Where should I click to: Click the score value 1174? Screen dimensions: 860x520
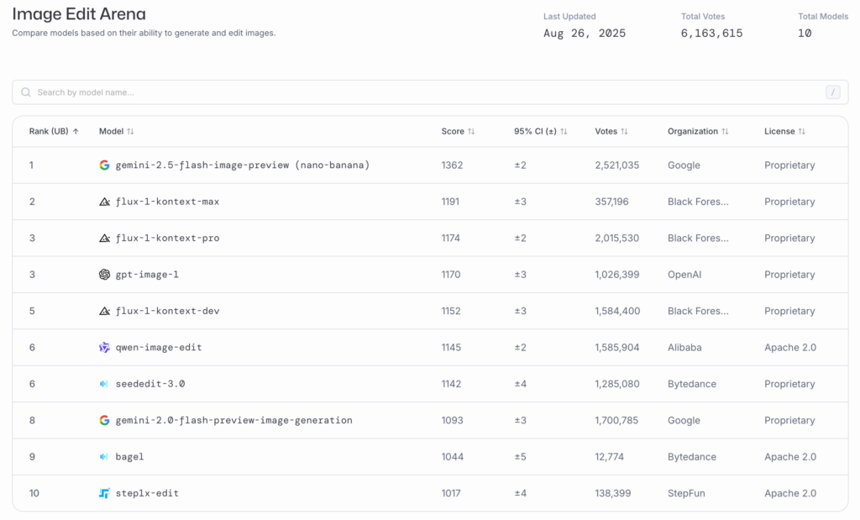tap(451, 238)
